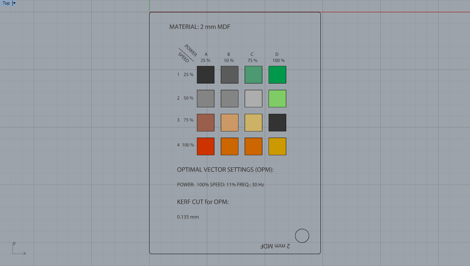Select the teal green swatch at C1
Screen dimensions: 470x266
253,75
